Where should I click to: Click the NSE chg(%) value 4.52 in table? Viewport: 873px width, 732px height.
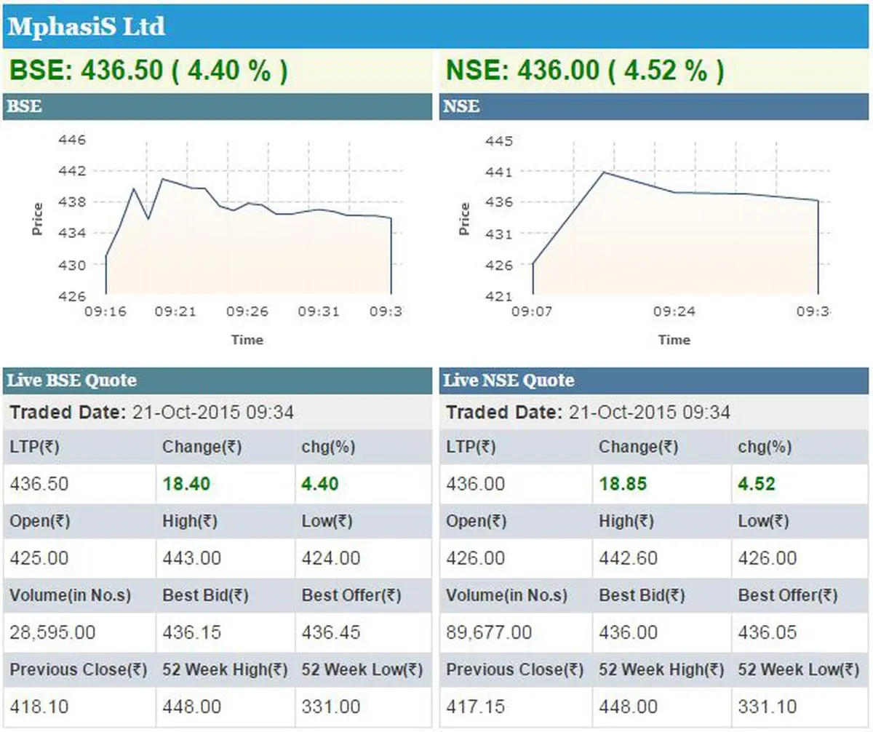click(x=757, y=484)
